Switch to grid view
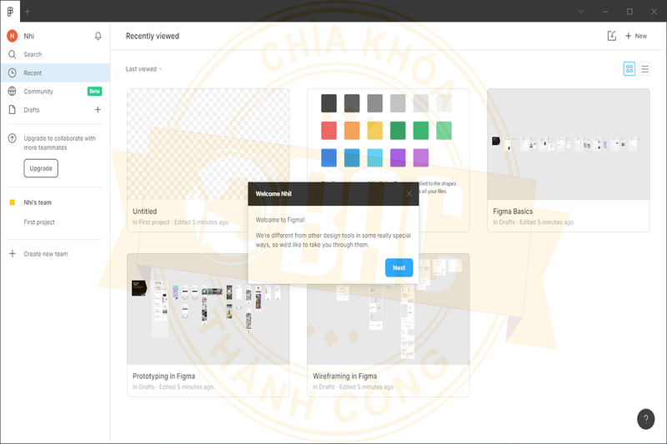Screen dimensions: 667x444 click(x=629, y=69)
